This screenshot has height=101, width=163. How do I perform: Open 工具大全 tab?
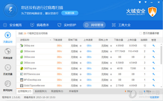point(121,25)
